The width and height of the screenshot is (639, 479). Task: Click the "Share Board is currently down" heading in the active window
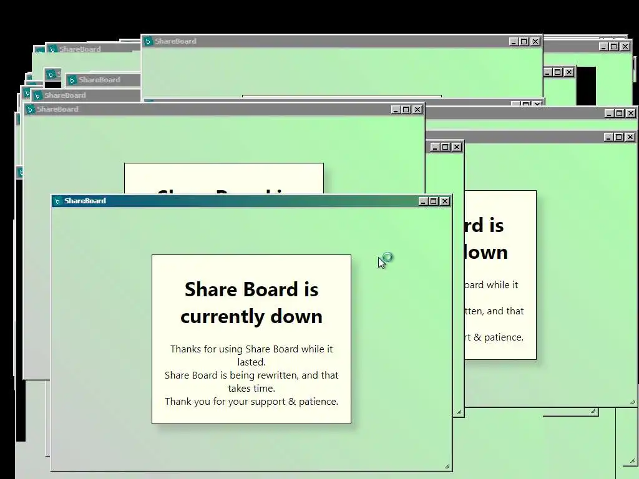point(251,302)
